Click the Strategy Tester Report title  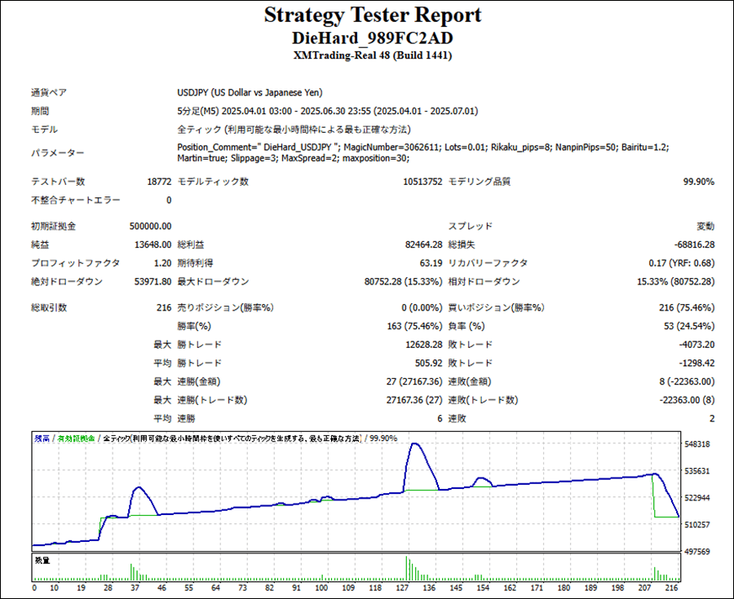click(x=372, y=15)
